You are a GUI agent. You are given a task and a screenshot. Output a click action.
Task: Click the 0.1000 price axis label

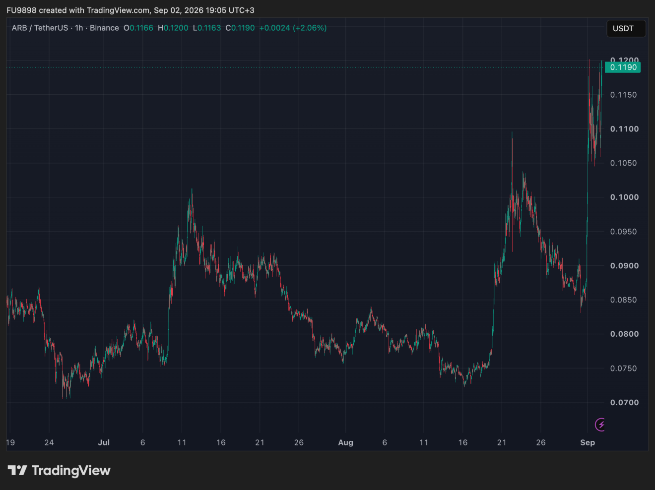point(624,197)
